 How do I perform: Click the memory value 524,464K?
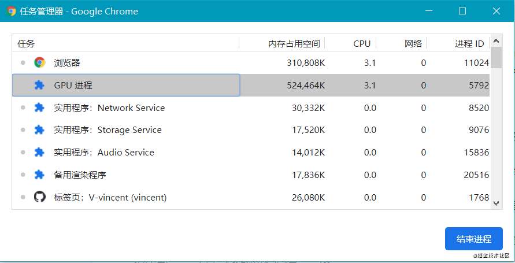[x=306, y=86]
